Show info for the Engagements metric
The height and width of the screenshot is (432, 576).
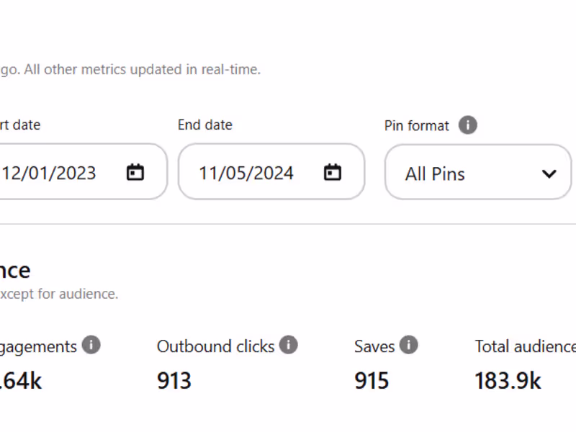[x=91, y=346]
